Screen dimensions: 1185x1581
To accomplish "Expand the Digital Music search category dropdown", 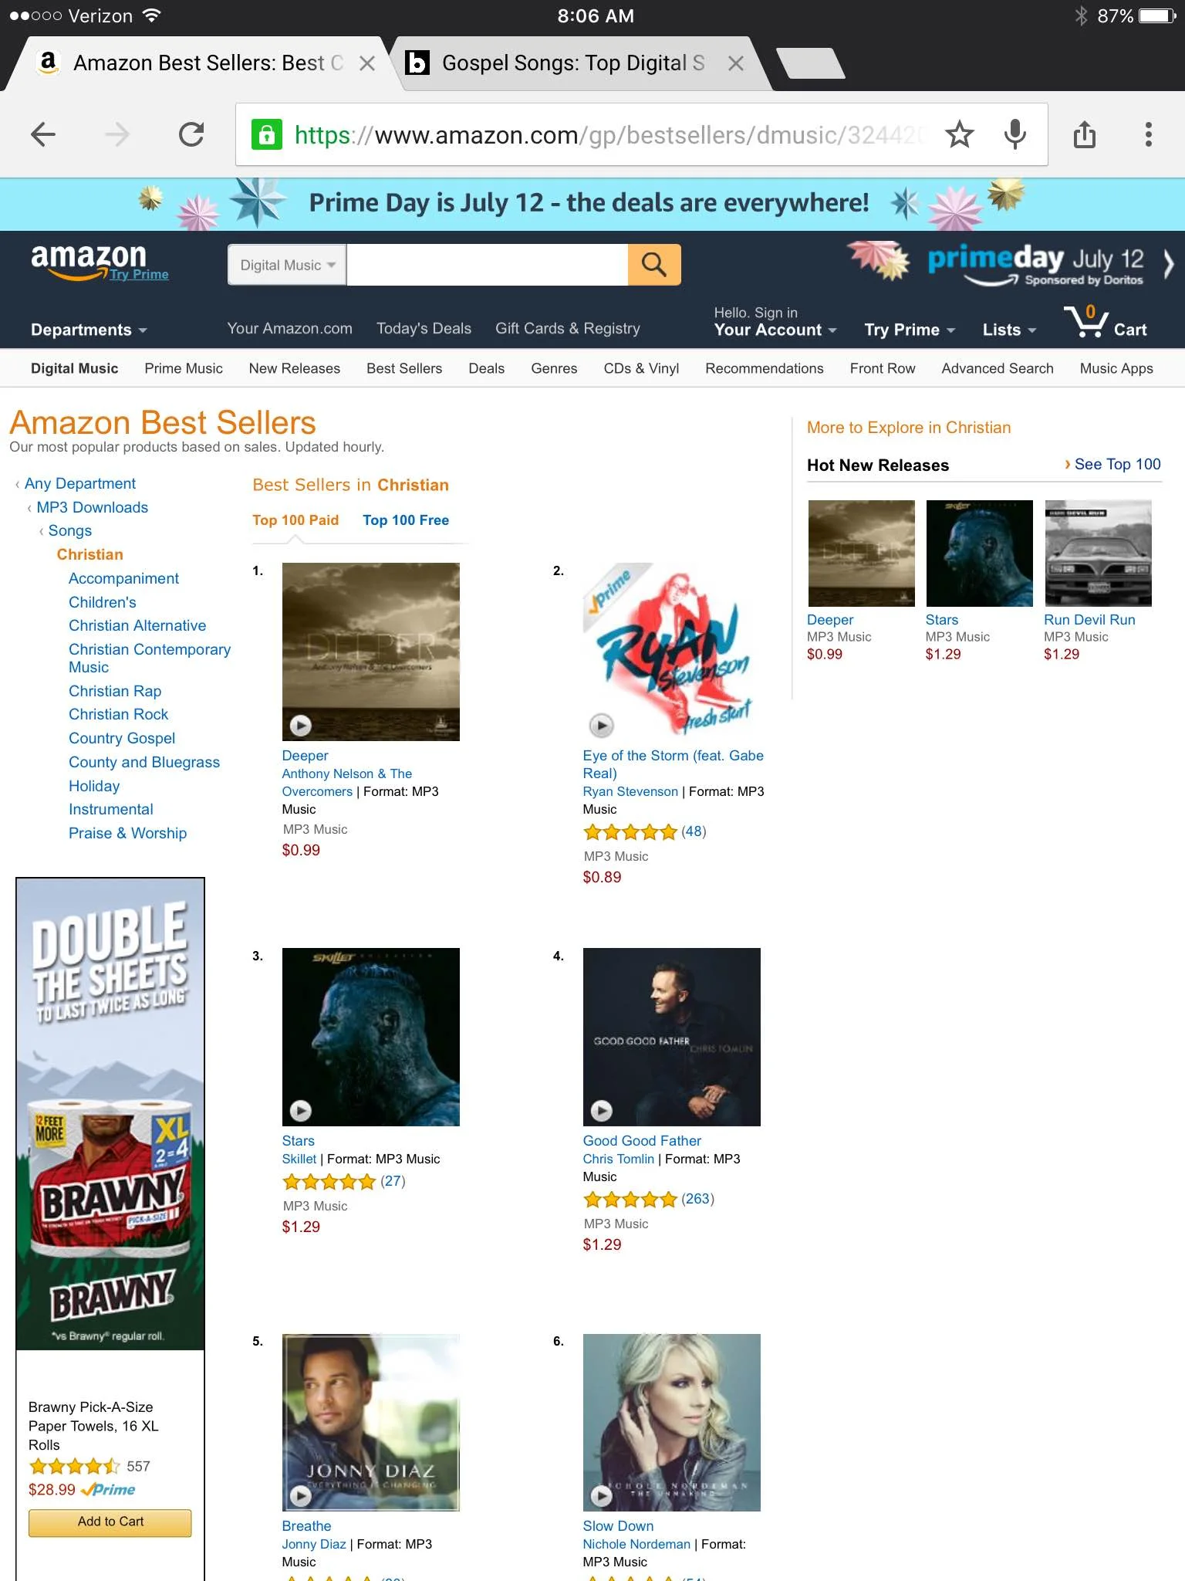I will [287, 265].
